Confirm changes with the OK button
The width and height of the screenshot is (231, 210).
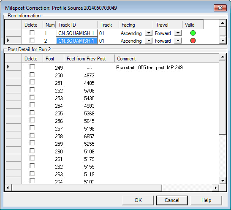[x=138, y=200]
